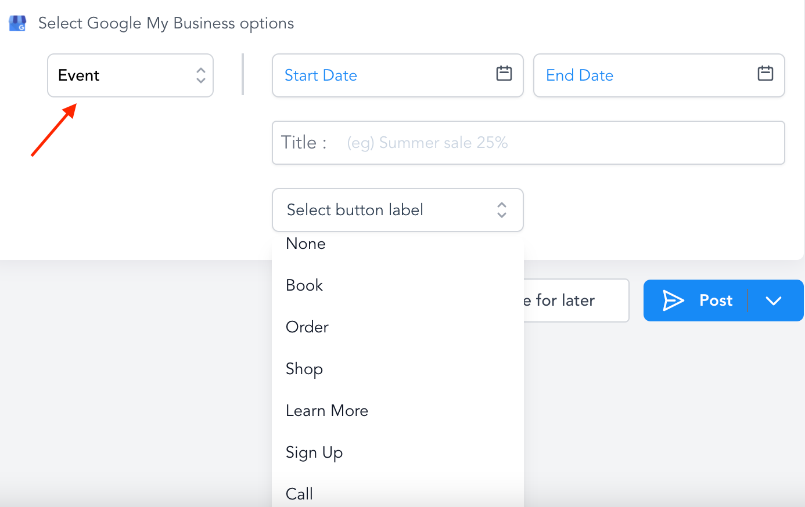The height and width of the screenshot is (507, 805).
Task: Toggle the Event selector up-down arrows
Action: point(201,75)
